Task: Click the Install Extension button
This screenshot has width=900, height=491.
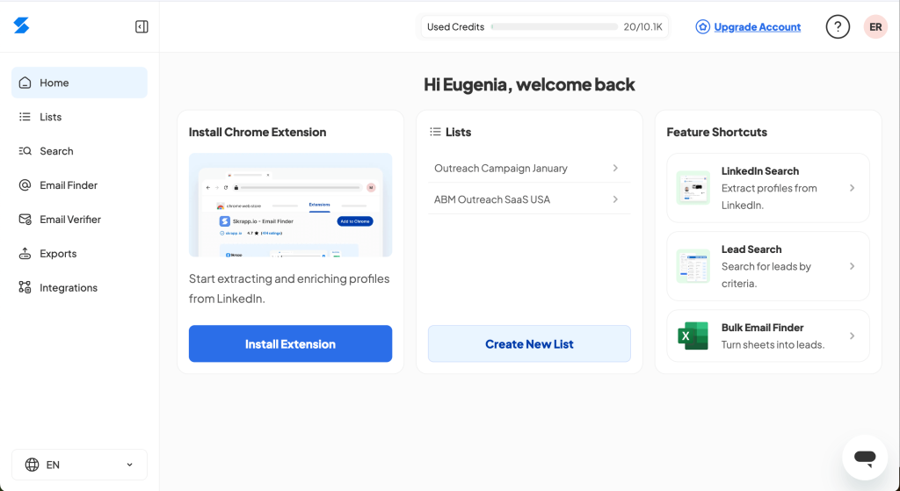Action: [x=290, y=343]
